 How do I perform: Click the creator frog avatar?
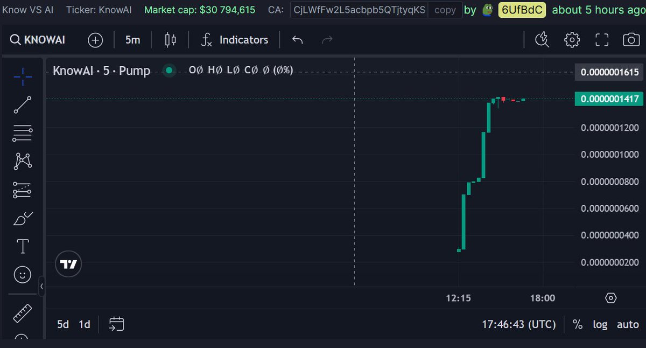[488, 10]
